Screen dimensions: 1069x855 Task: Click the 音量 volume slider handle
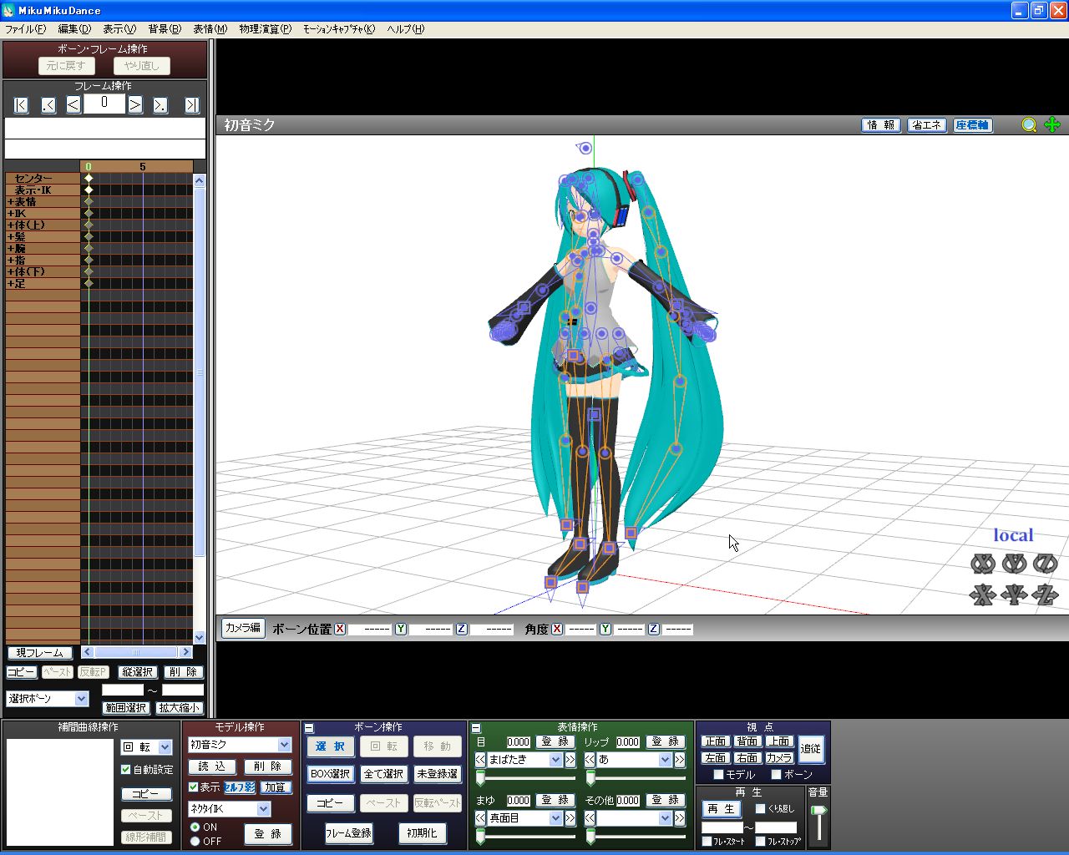[x=819, y=811]
